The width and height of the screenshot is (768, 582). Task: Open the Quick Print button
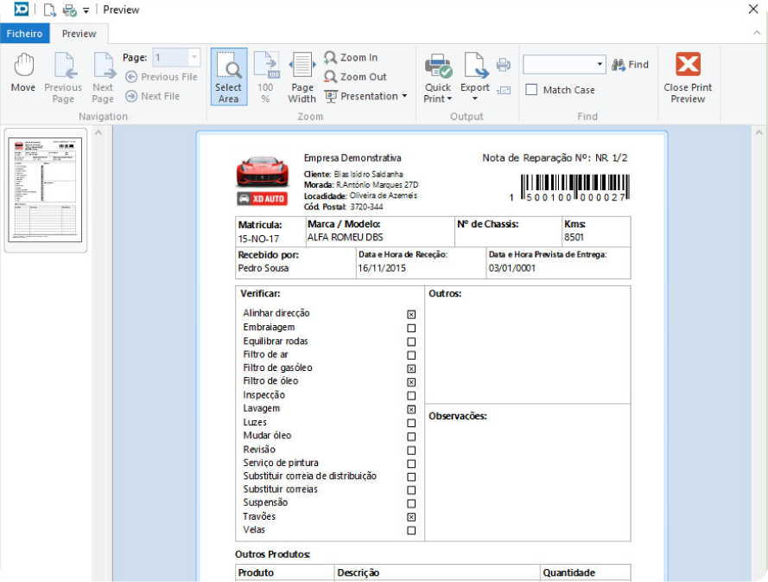coord(438,77)
